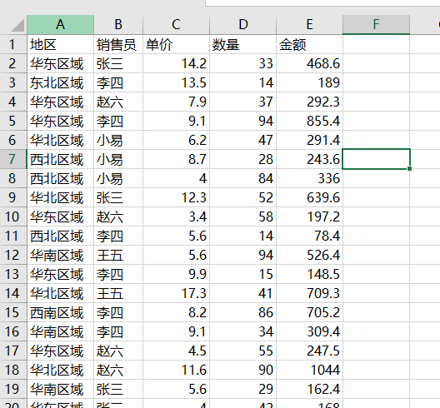
Task: Click cell with value 526.4
Action: point(309,255)
